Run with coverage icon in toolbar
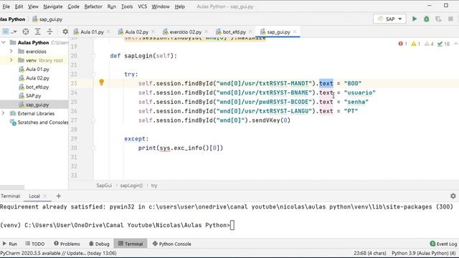This screenshot has width=459, height=258. pos(438,19)
